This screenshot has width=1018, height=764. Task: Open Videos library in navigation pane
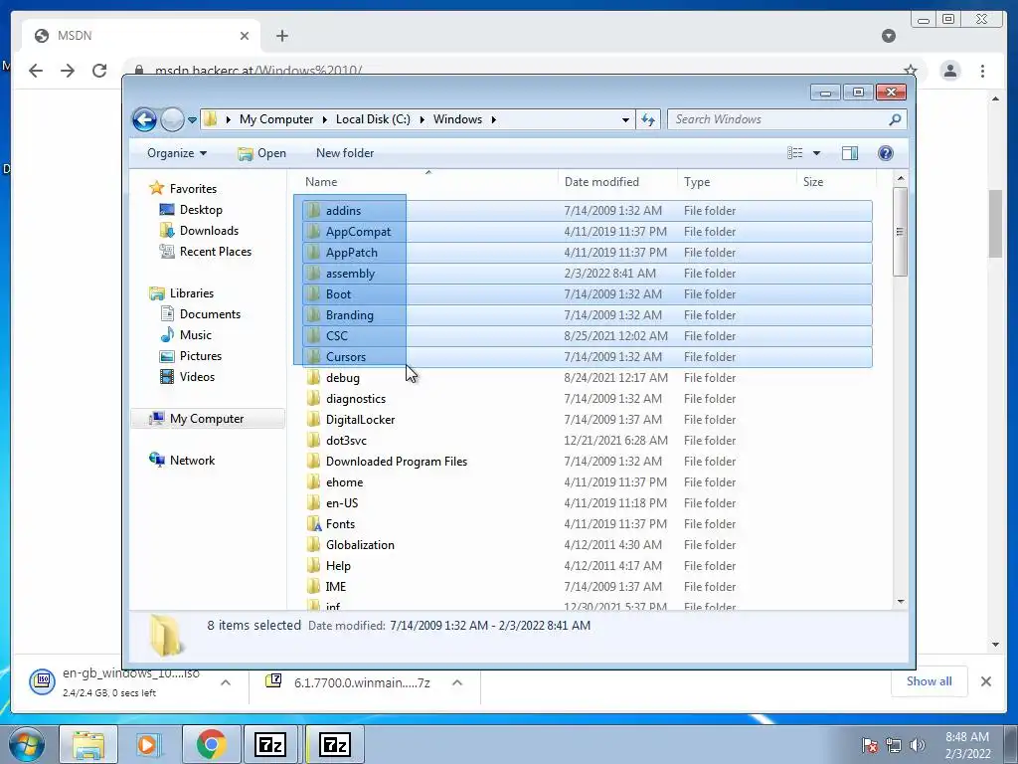197,377
